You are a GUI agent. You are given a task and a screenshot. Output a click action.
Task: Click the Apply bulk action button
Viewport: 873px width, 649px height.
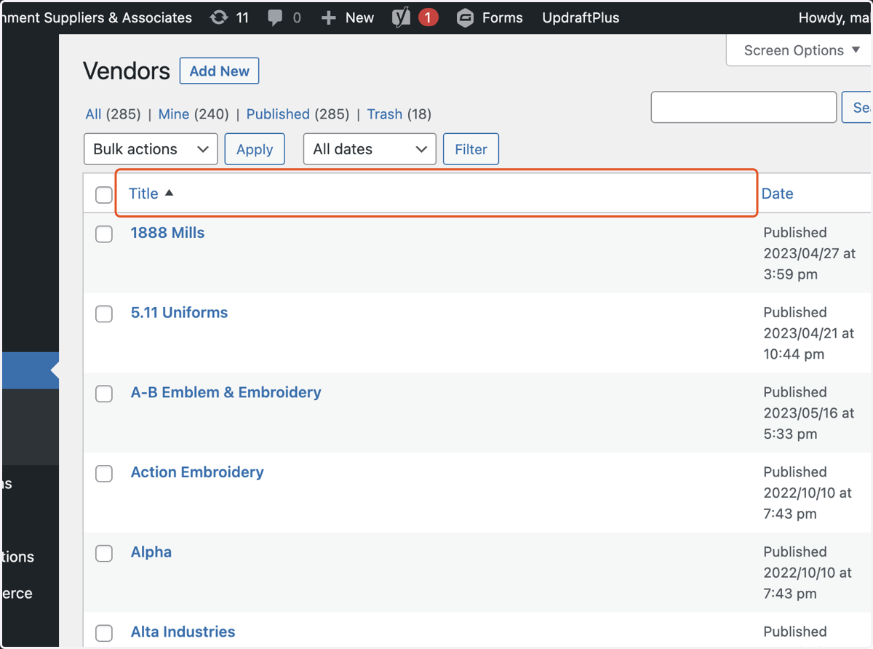click(x=255, y=149)
